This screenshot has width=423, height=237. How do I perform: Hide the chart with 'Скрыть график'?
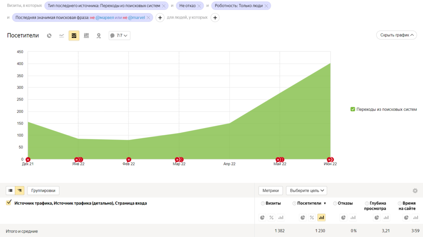coord(397,35)
